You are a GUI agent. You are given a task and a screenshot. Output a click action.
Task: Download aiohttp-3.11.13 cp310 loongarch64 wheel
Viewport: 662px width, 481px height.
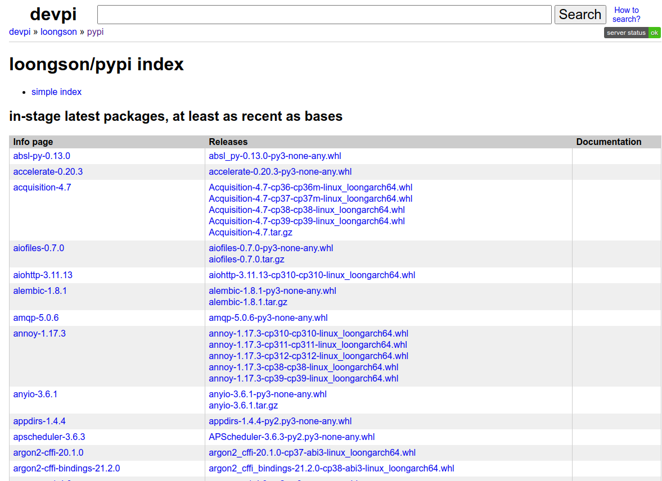pyautogui.click(x=312, y=275)
